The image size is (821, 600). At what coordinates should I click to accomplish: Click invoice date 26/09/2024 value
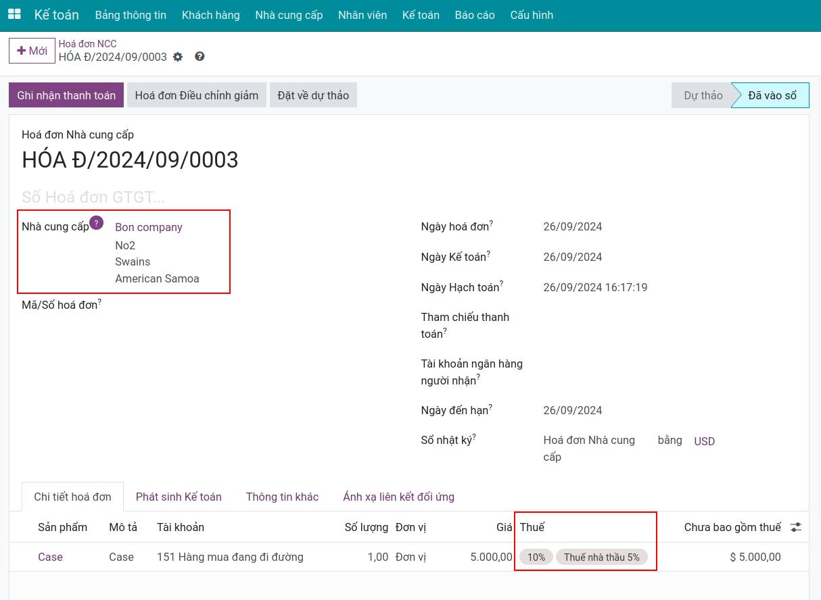(x=573, y=227)
